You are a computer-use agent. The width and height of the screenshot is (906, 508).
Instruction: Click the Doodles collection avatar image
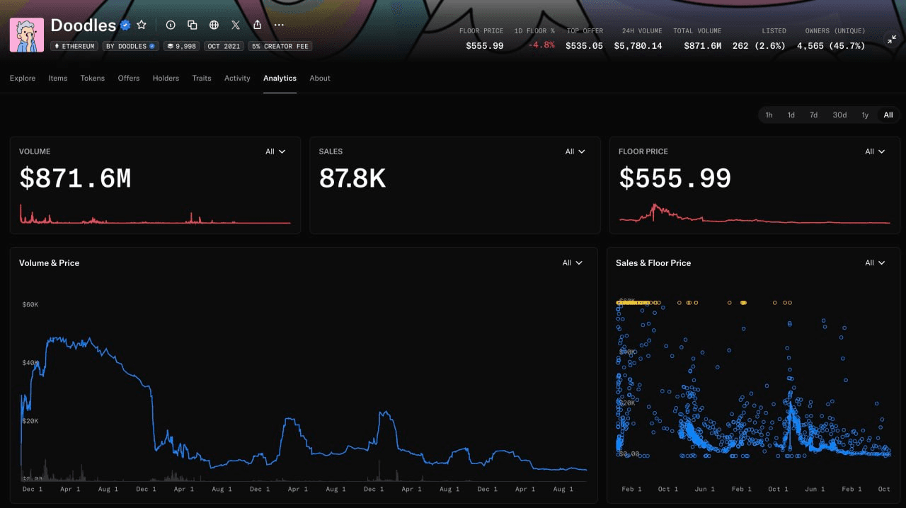coord(27,35)
